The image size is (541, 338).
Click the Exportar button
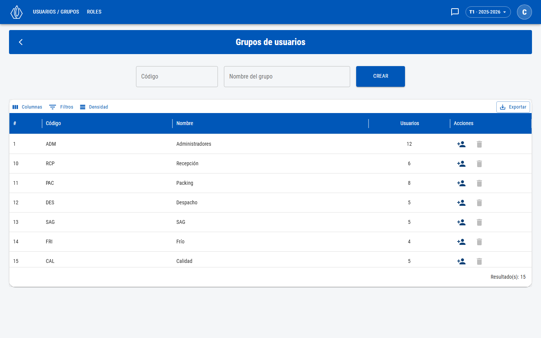513,107
